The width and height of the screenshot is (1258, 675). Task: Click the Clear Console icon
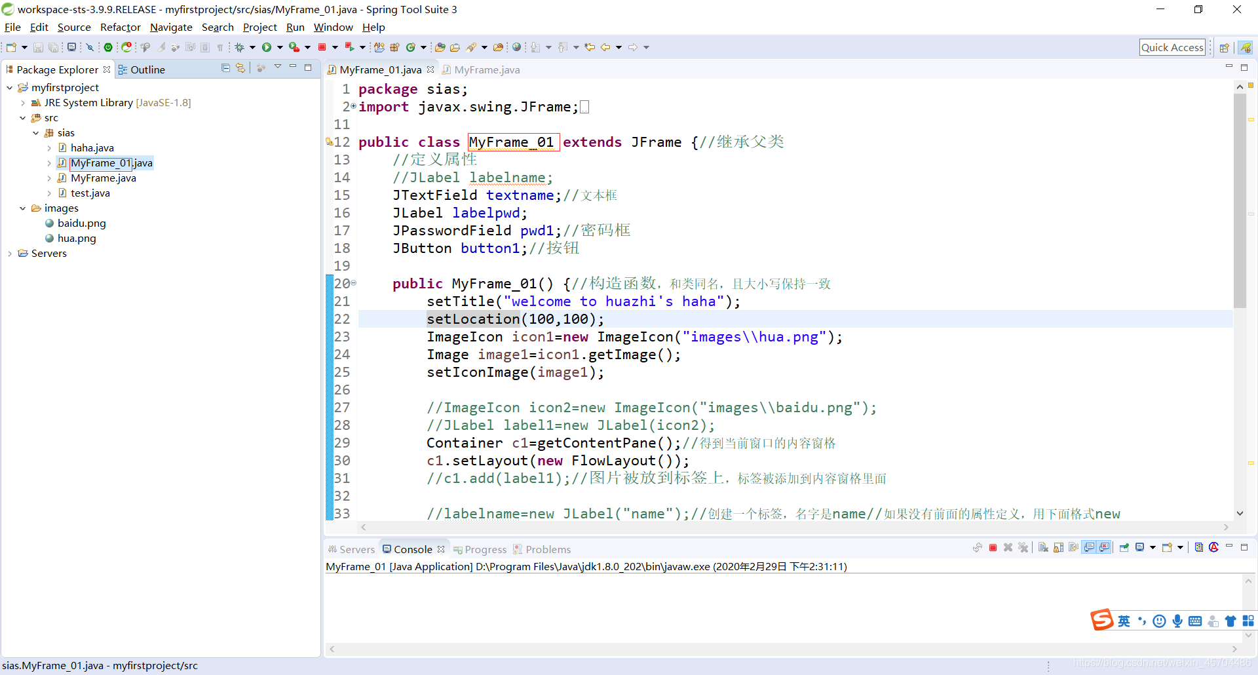coord(1043,548)
